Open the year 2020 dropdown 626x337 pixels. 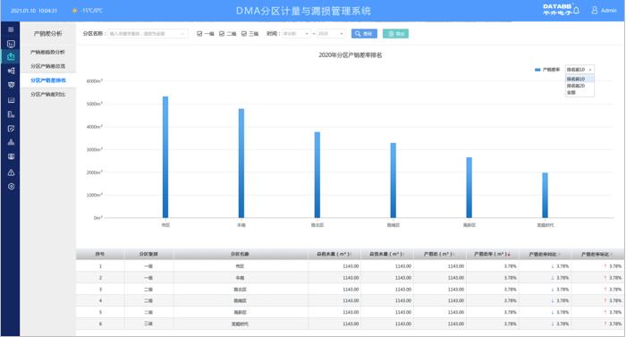(330, 34)
